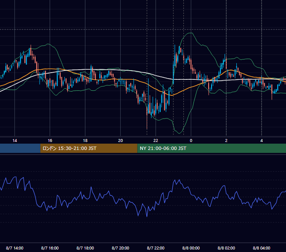Click the ロンドン 15:30-21:00 JST session bar
286x252 pixels.
(89, 148)
